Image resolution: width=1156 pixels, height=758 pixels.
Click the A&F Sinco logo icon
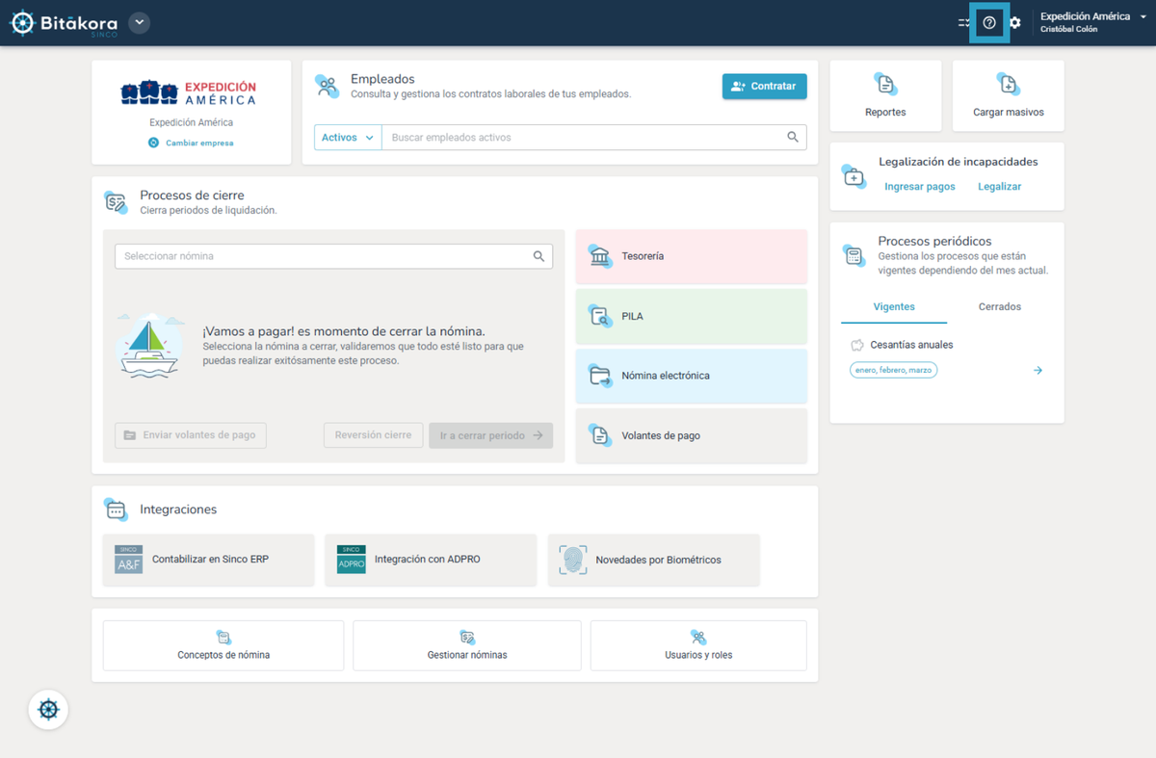point(128,560)
